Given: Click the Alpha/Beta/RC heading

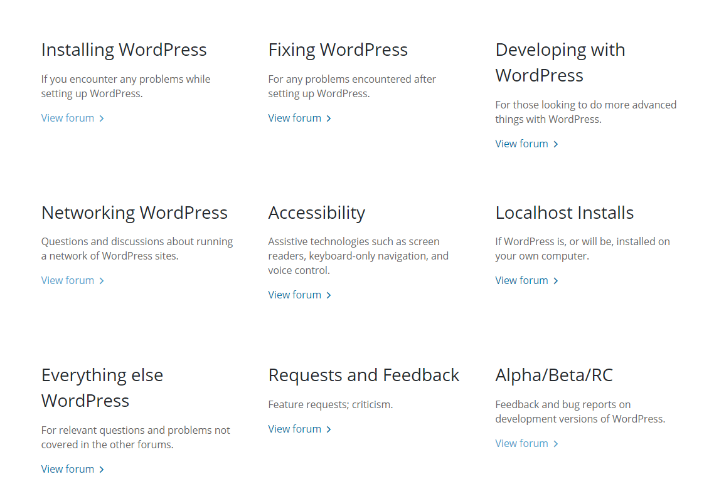Looking at the screenshot, I should click(x=554, y=375).
